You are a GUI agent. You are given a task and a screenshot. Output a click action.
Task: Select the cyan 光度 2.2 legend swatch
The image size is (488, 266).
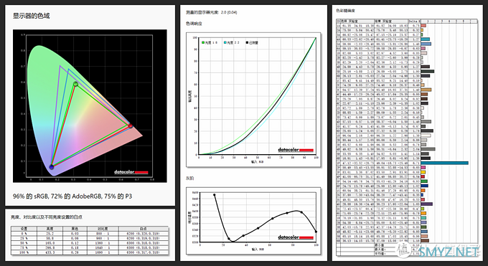click(x=225, y=42)
